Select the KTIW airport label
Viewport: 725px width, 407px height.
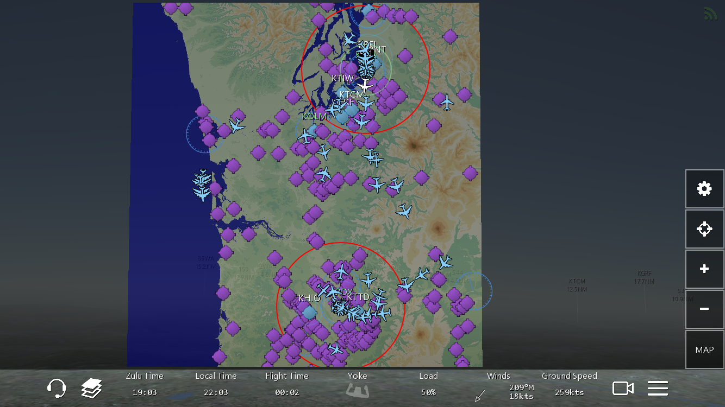point(343,79)
